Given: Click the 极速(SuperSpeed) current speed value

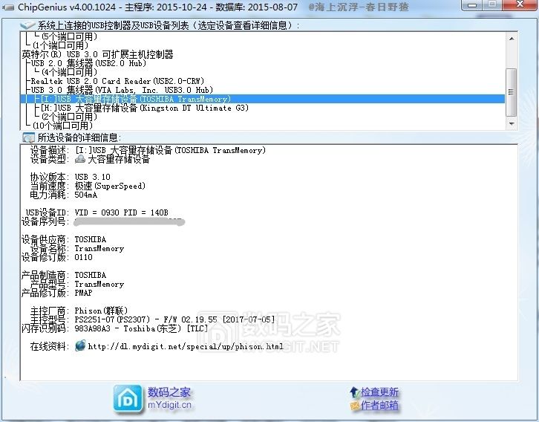Looking at the screenshot, I should (x=110, y=186).
